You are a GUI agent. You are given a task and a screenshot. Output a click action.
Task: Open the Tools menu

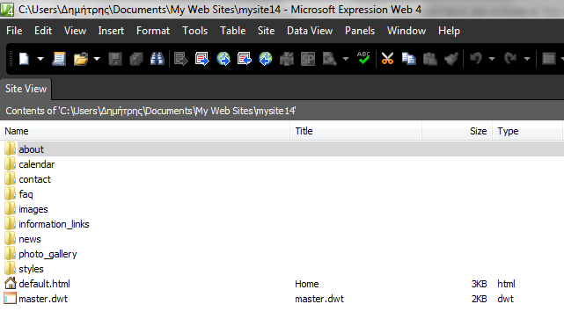tap(195, 31)
